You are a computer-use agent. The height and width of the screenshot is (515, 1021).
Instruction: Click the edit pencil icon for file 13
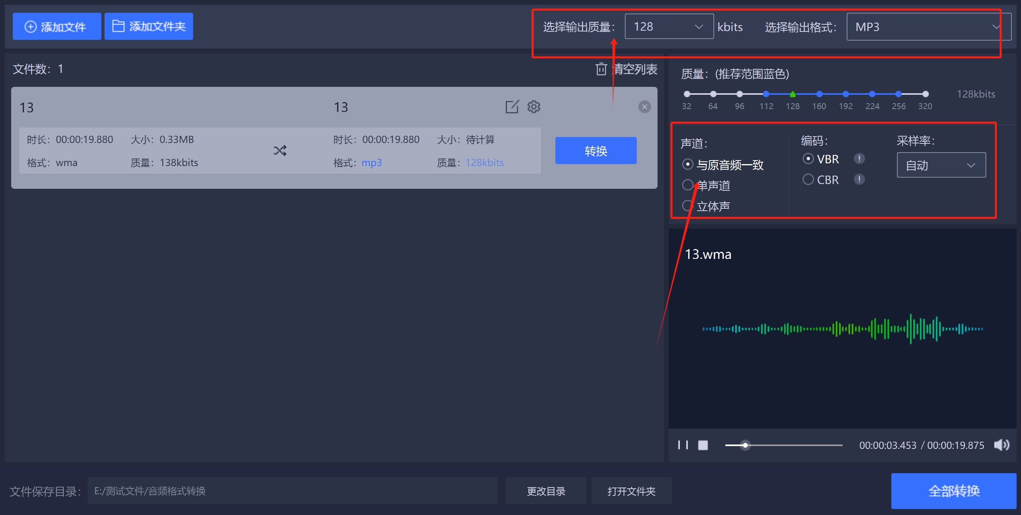tap(512, 107)
